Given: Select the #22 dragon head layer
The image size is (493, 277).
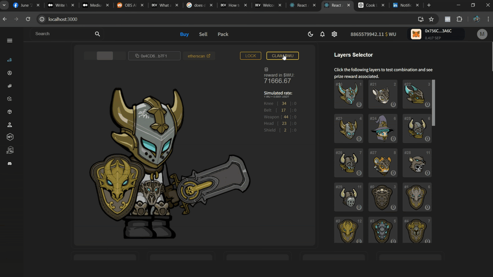Looking at the screenshot, I should (x=417, y=94).
